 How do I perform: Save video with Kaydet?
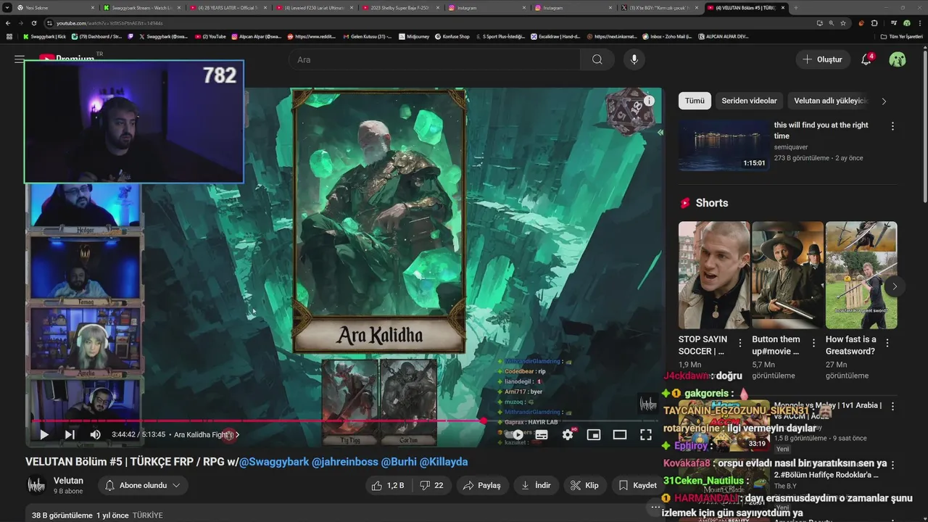637,485
